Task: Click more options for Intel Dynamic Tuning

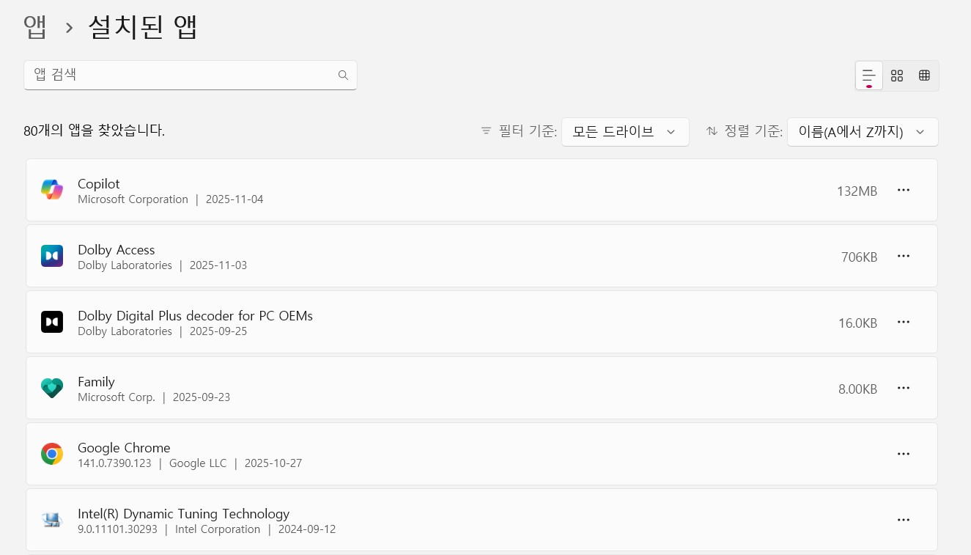Action: pyautogui.click(x=903, y=519)
